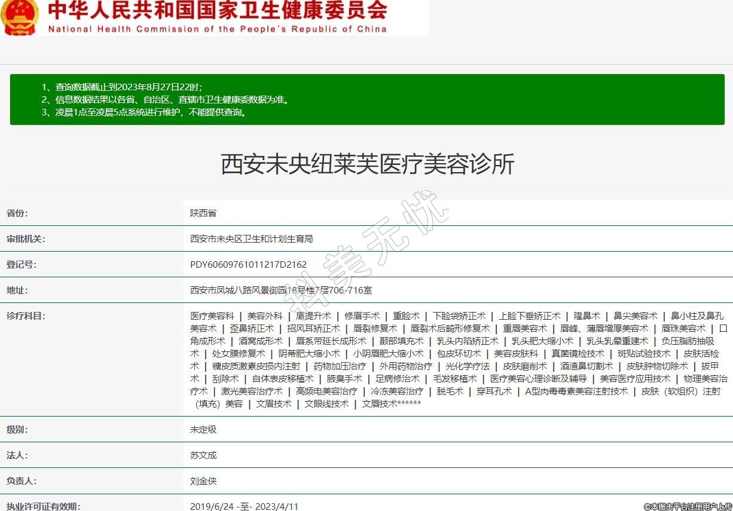Click the 省份 field label

[x=17, y=213]
